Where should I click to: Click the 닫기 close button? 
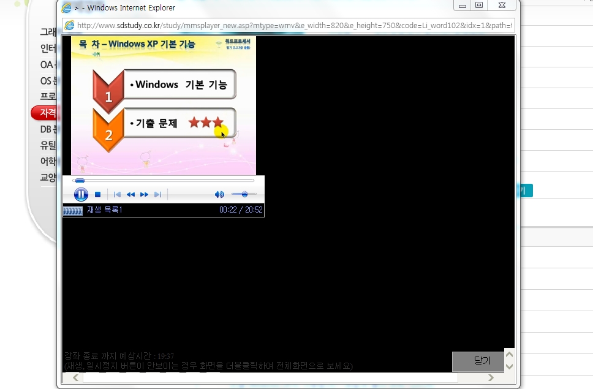pyautogui.click(x=478, y=361)
